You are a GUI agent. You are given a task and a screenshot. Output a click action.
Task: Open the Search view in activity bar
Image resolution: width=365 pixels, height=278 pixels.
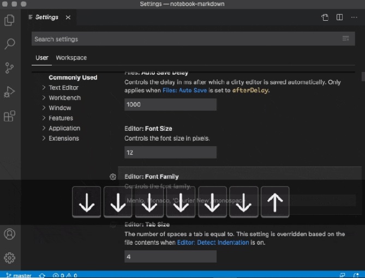coord(9,44)
